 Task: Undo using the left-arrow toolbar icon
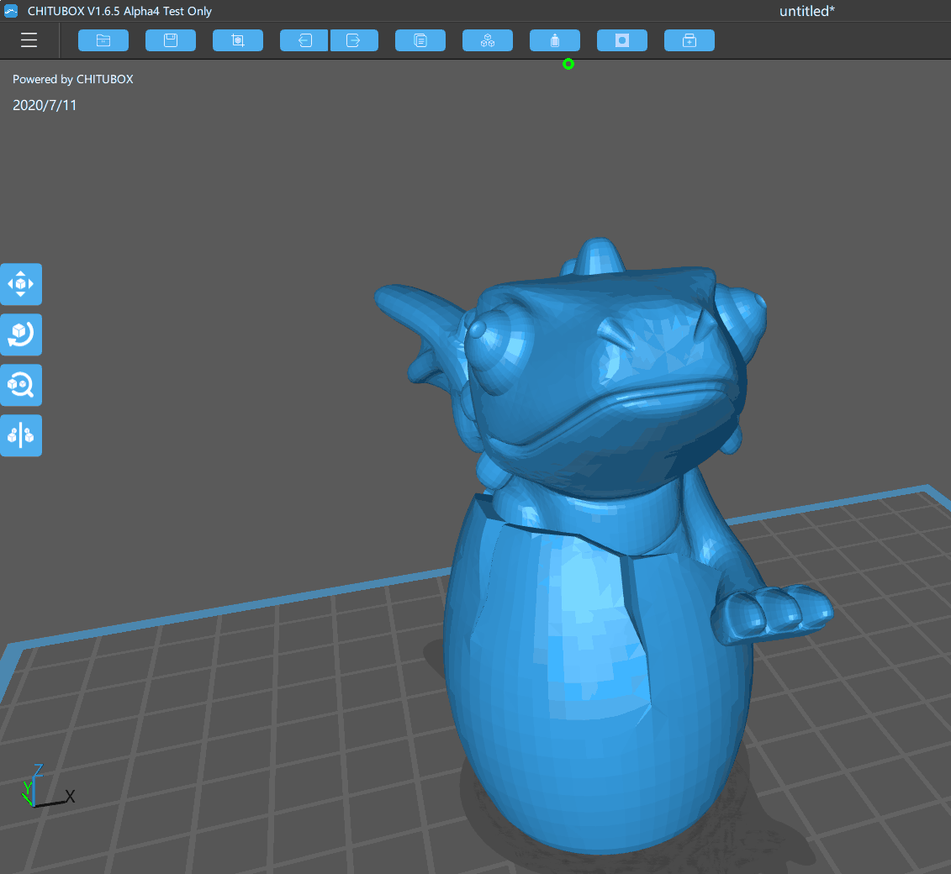304,39
